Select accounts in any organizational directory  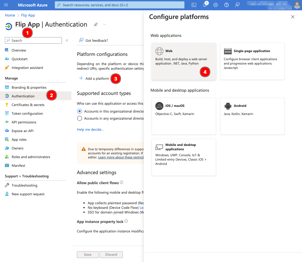coord(79,118)
